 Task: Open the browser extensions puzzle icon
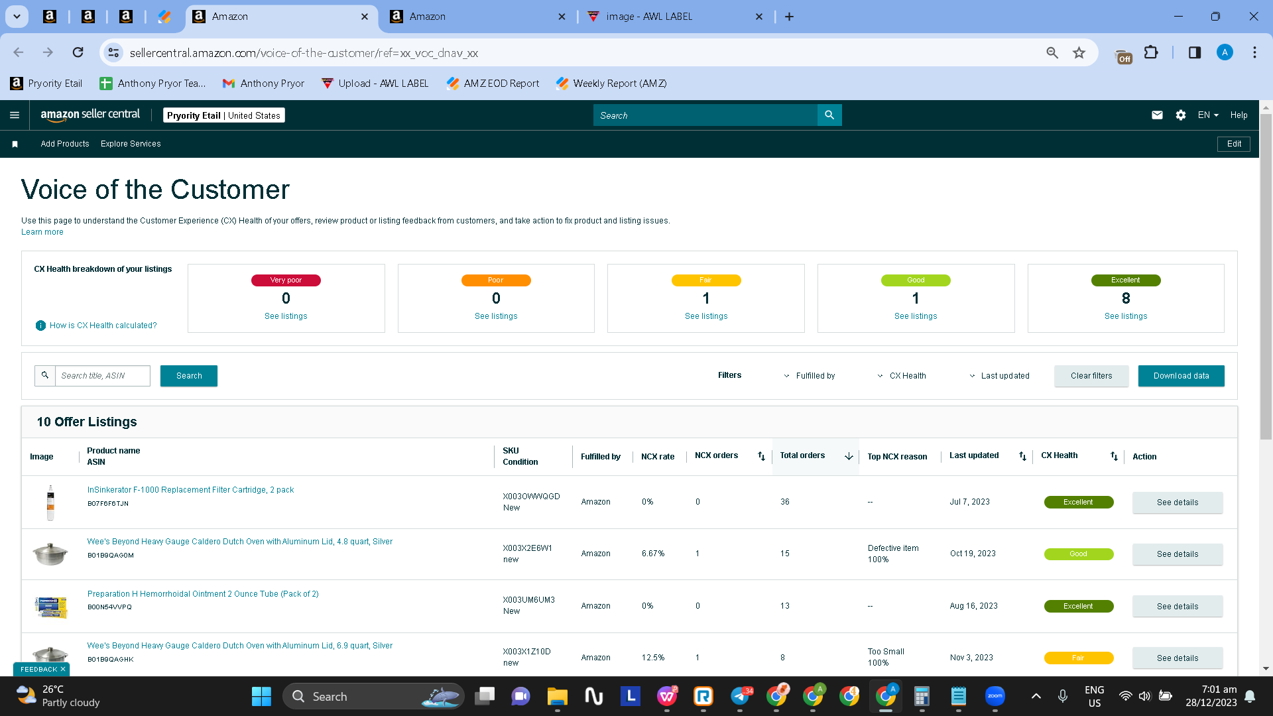tap(1151, 52)
